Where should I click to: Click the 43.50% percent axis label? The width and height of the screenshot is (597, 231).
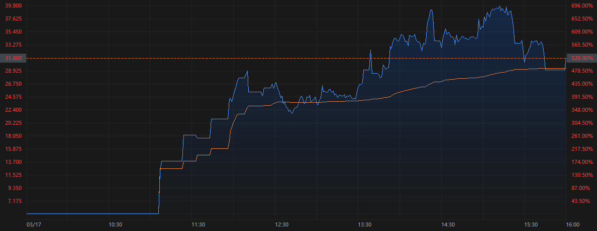581,201
